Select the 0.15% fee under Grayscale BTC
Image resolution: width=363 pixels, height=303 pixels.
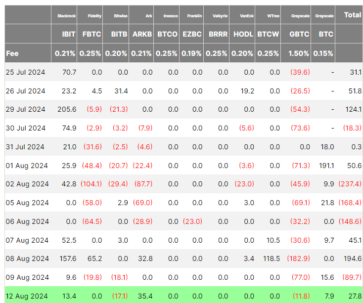click(x=323, y=53)
